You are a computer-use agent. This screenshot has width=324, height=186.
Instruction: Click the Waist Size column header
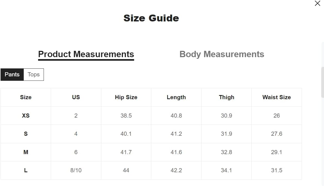coord(277,97)
